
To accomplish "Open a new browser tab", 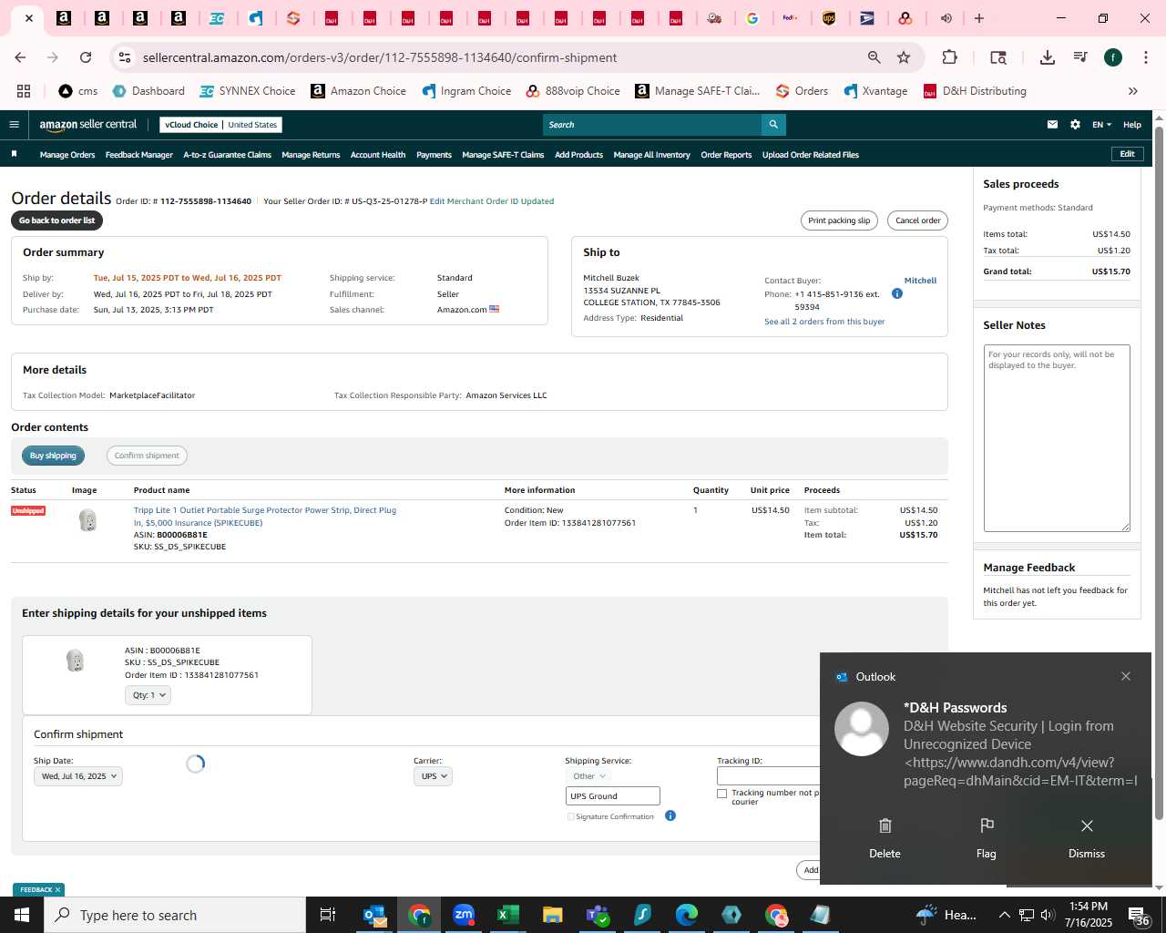I will [x=979, y=18].
